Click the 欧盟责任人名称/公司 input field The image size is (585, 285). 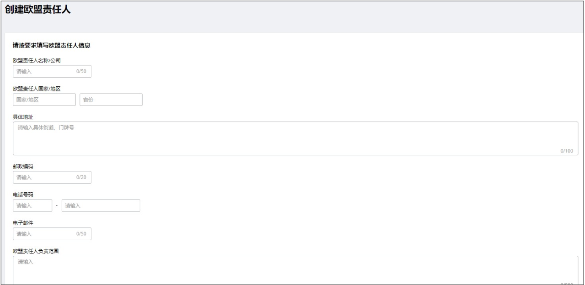point(46,71)
